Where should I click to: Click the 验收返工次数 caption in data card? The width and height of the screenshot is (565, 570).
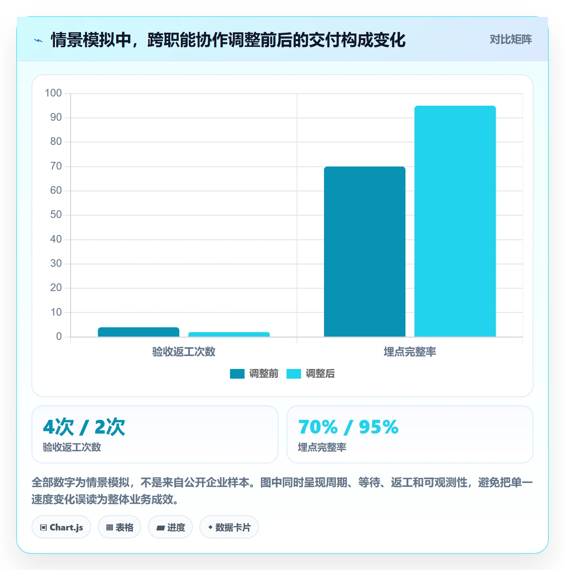point(72,447)
